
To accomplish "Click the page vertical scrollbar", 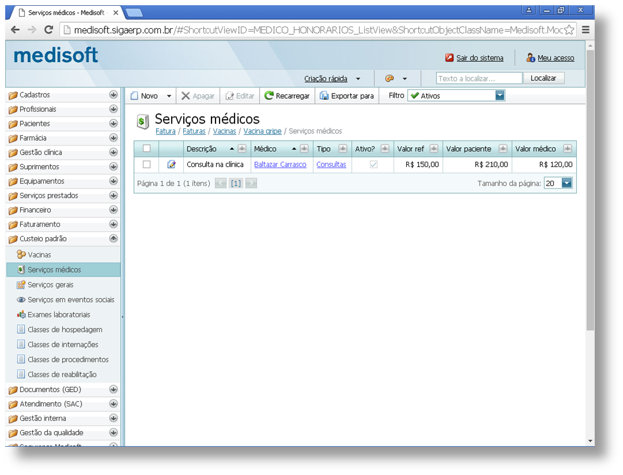I will 590,190.
